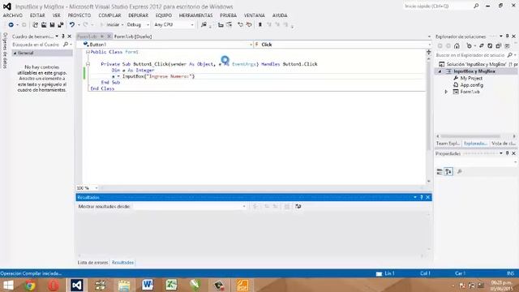Click the New Project toolbar icon

(35, 25)
